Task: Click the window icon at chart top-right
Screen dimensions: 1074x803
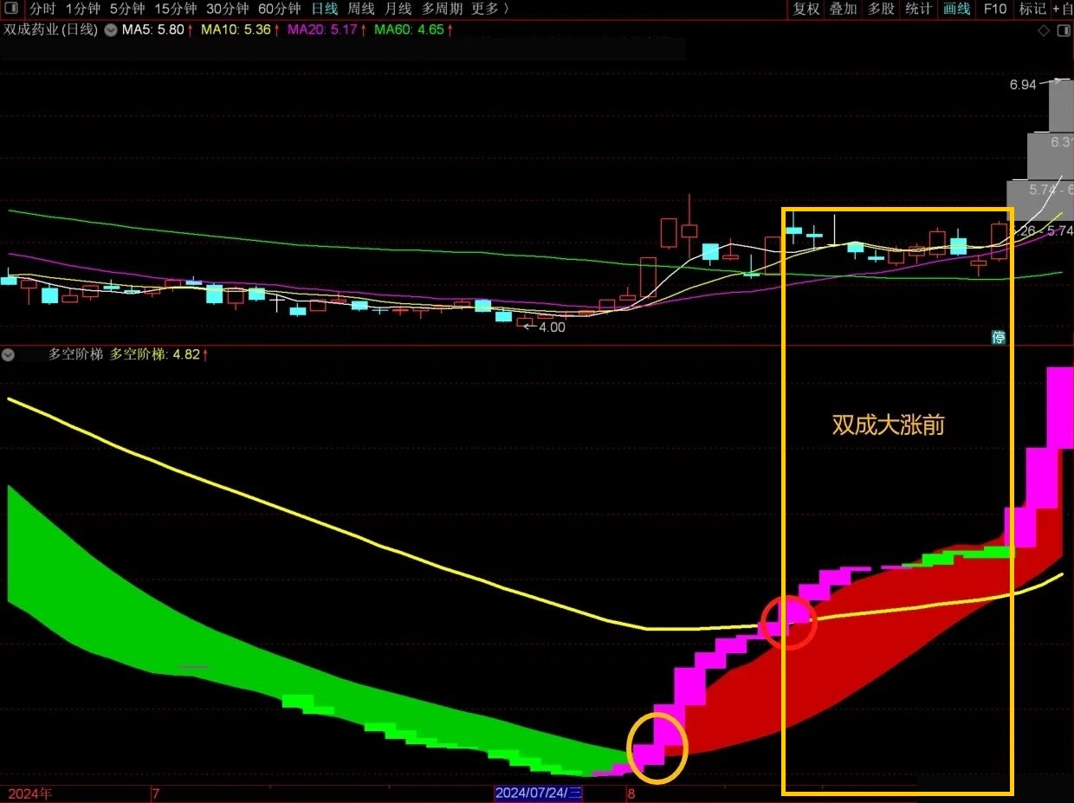Action: 1064,30
